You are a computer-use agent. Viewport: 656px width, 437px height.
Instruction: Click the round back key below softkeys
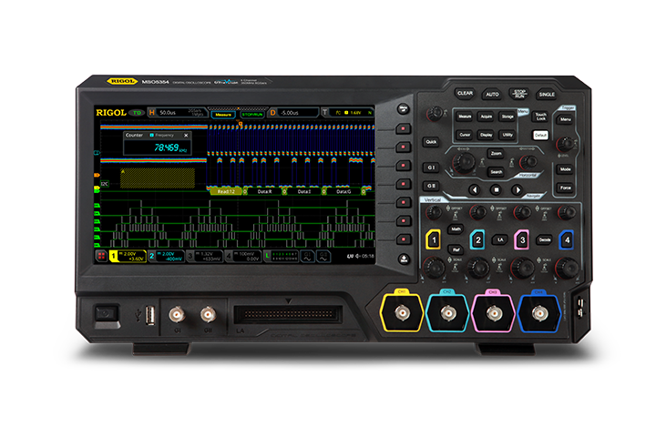pyautogui.click(x=404, y=259)
